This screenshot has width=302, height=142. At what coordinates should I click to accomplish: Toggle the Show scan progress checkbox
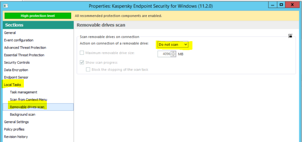click(82, 63)
